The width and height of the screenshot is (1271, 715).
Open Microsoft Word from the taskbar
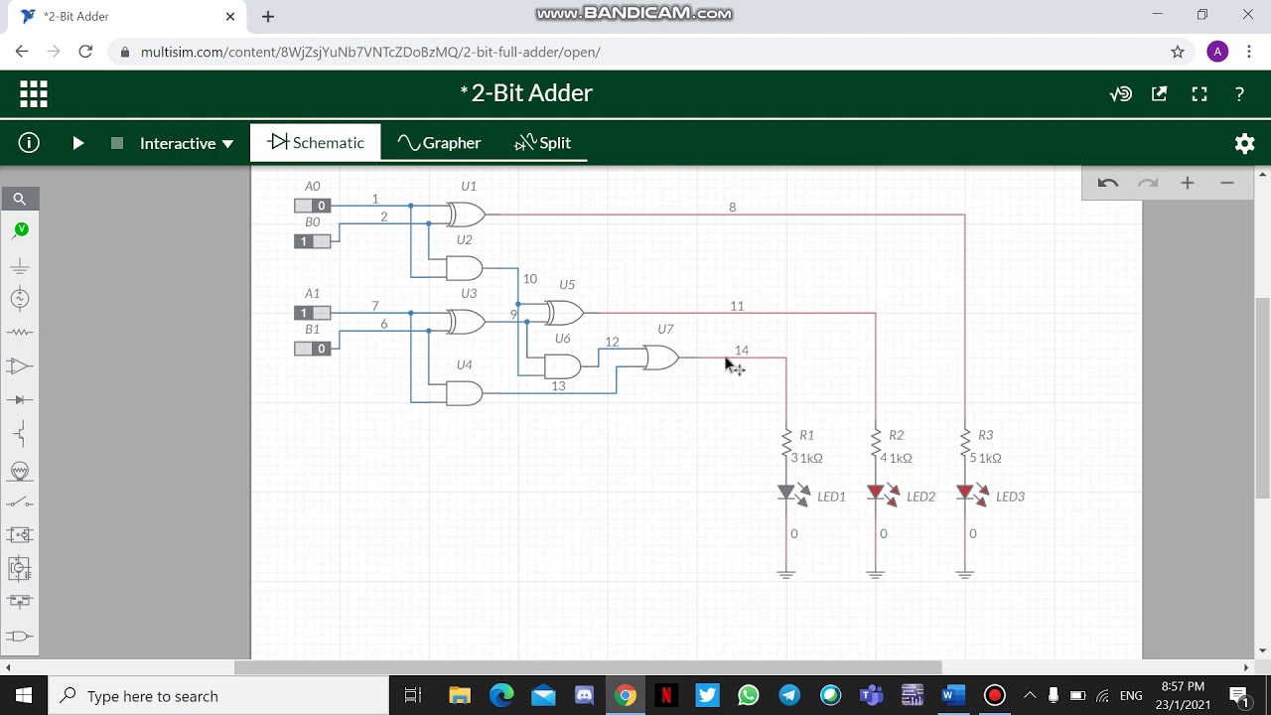(x=952, y=695)
